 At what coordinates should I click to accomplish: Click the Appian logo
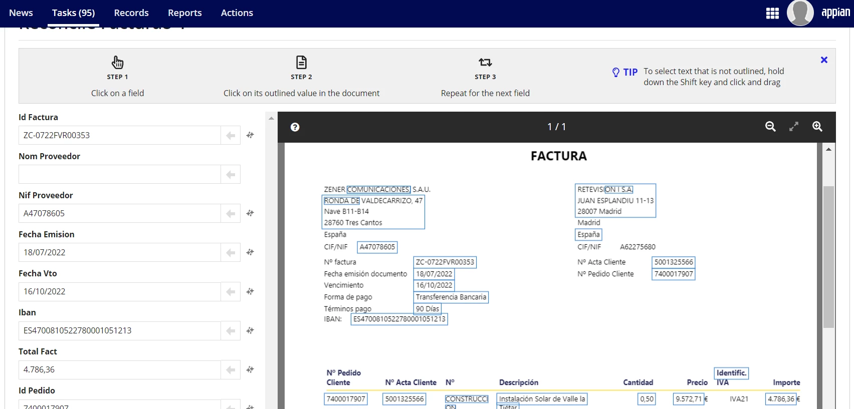tap(835, 13)
